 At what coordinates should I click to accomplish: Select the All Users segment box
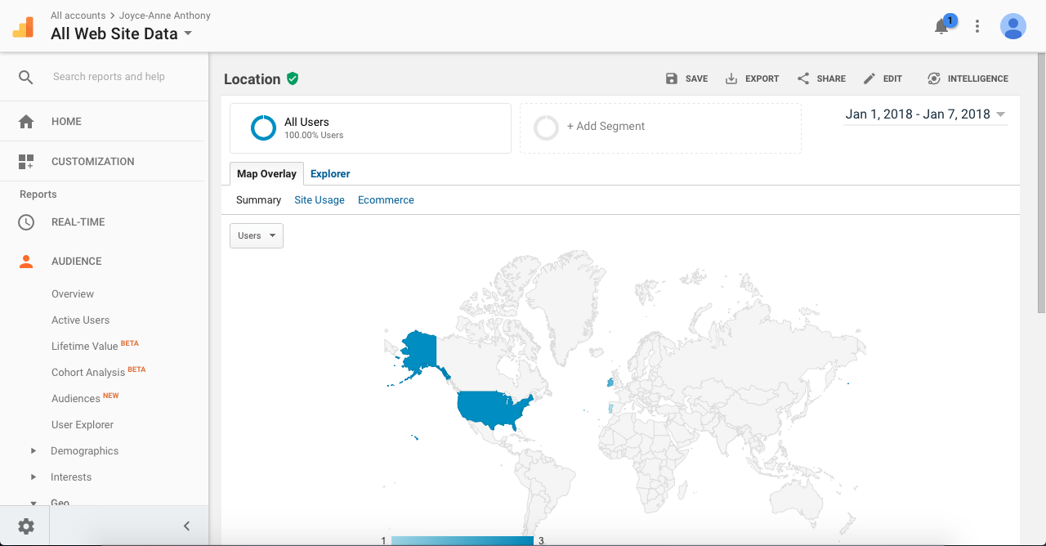coord(370,128)
